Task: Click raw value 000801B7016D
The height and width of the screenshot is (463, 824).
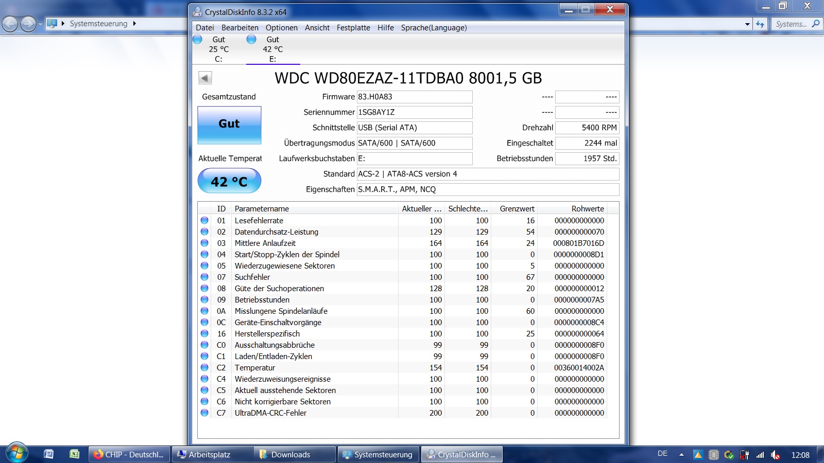Action: tap(578, 243)
